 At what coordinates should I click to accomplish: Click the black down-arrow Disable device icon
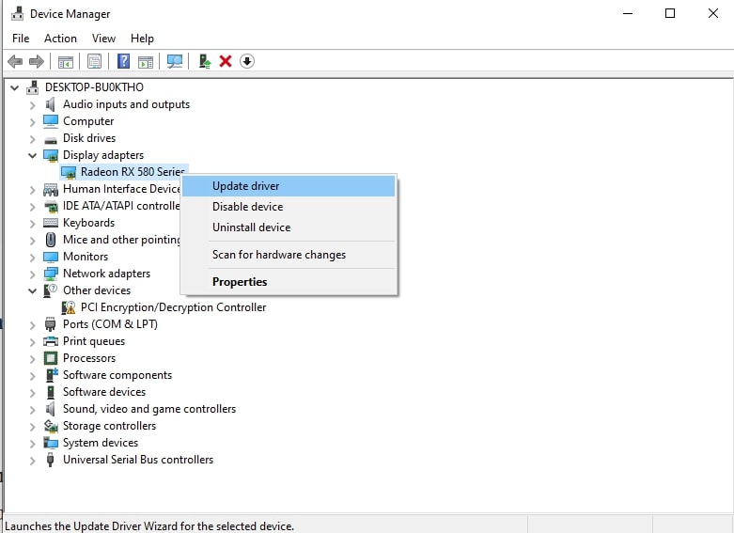click(247, 61)
